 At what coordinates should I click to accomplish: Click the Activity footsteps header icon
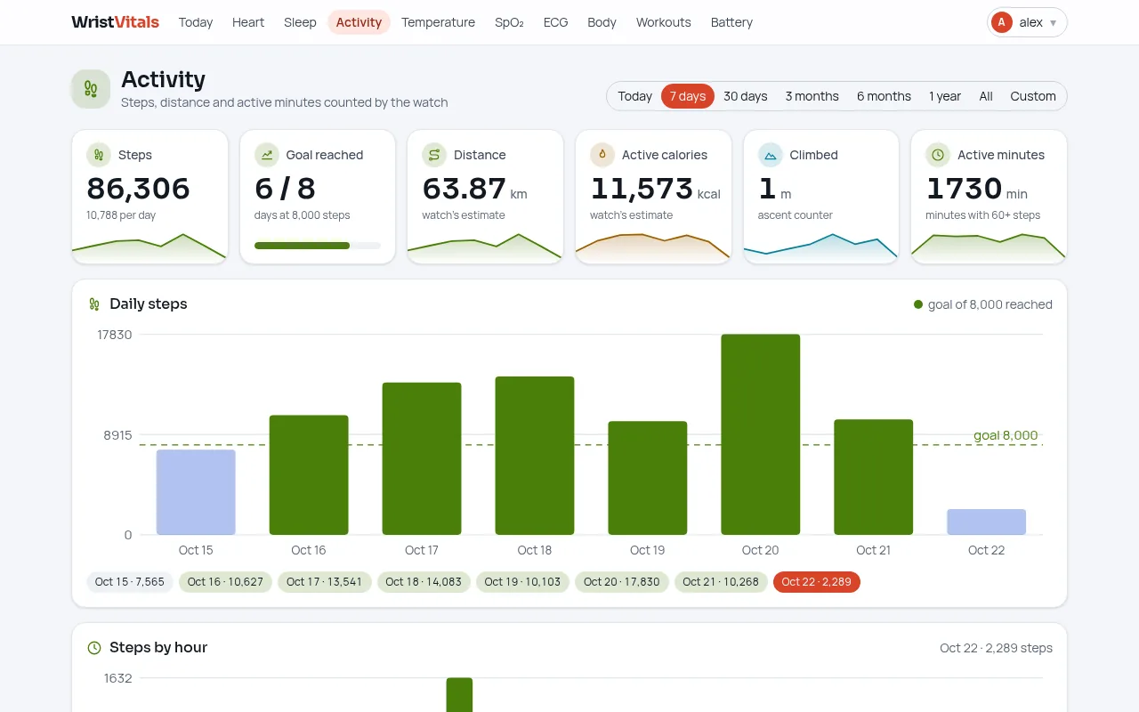[x=91, y=89]
